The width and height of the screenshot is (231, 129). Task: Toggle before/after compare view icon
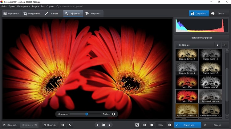[x=70, y=125]
